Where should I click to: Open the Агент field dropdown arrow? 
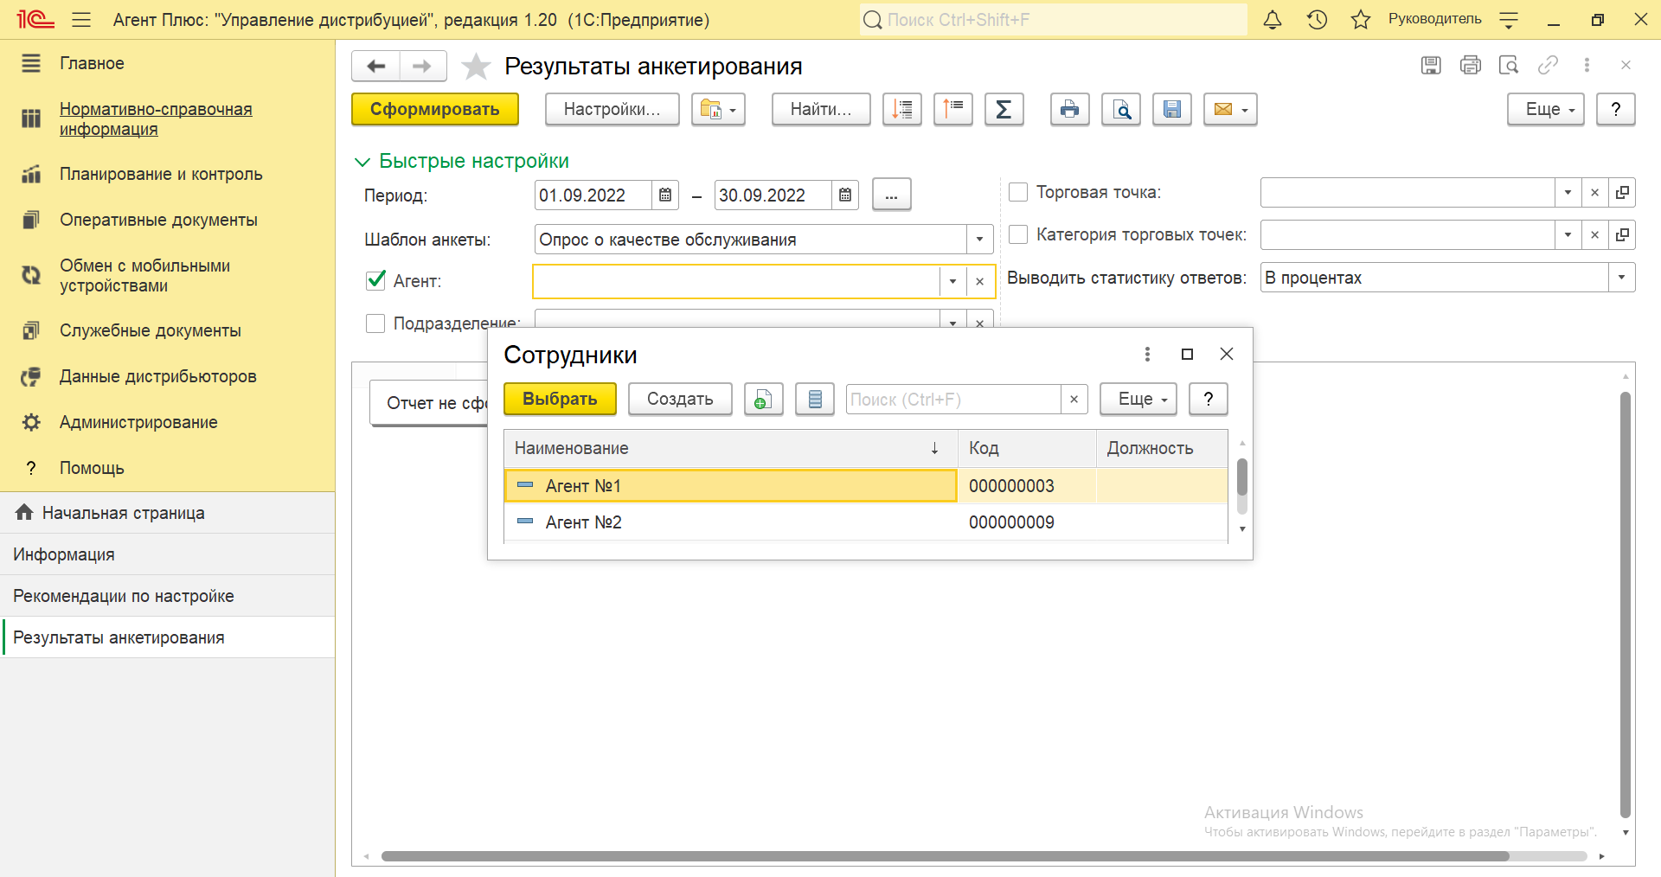[x=952, y=281]
